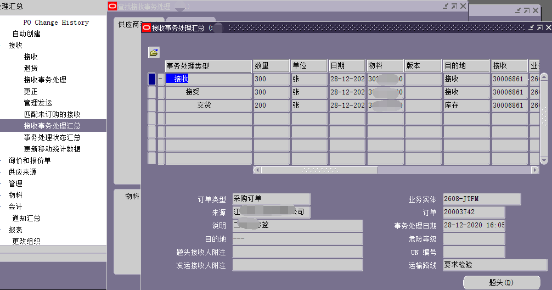Image resolution: width=552 pixels, height=290 pixels.
Task: Collapse the 接收 row with minus sign
Action: (161, 79)
